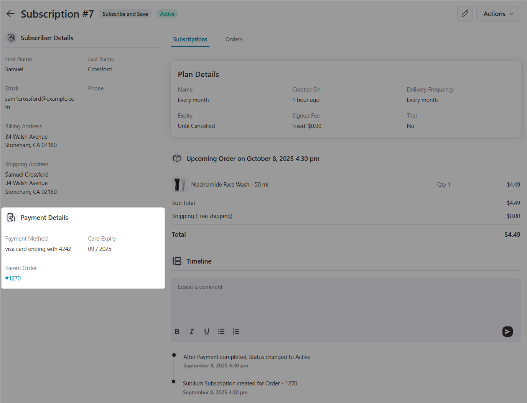Click the Subscribe and Save label
This screenshot has width=527, height=403.
pos(125,13)
